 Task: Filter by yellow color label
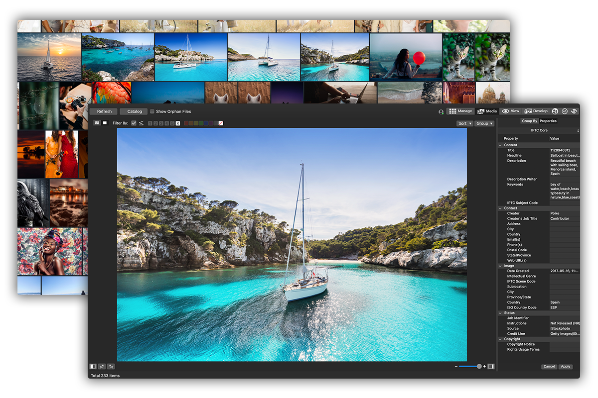click(x=196, y=123)
